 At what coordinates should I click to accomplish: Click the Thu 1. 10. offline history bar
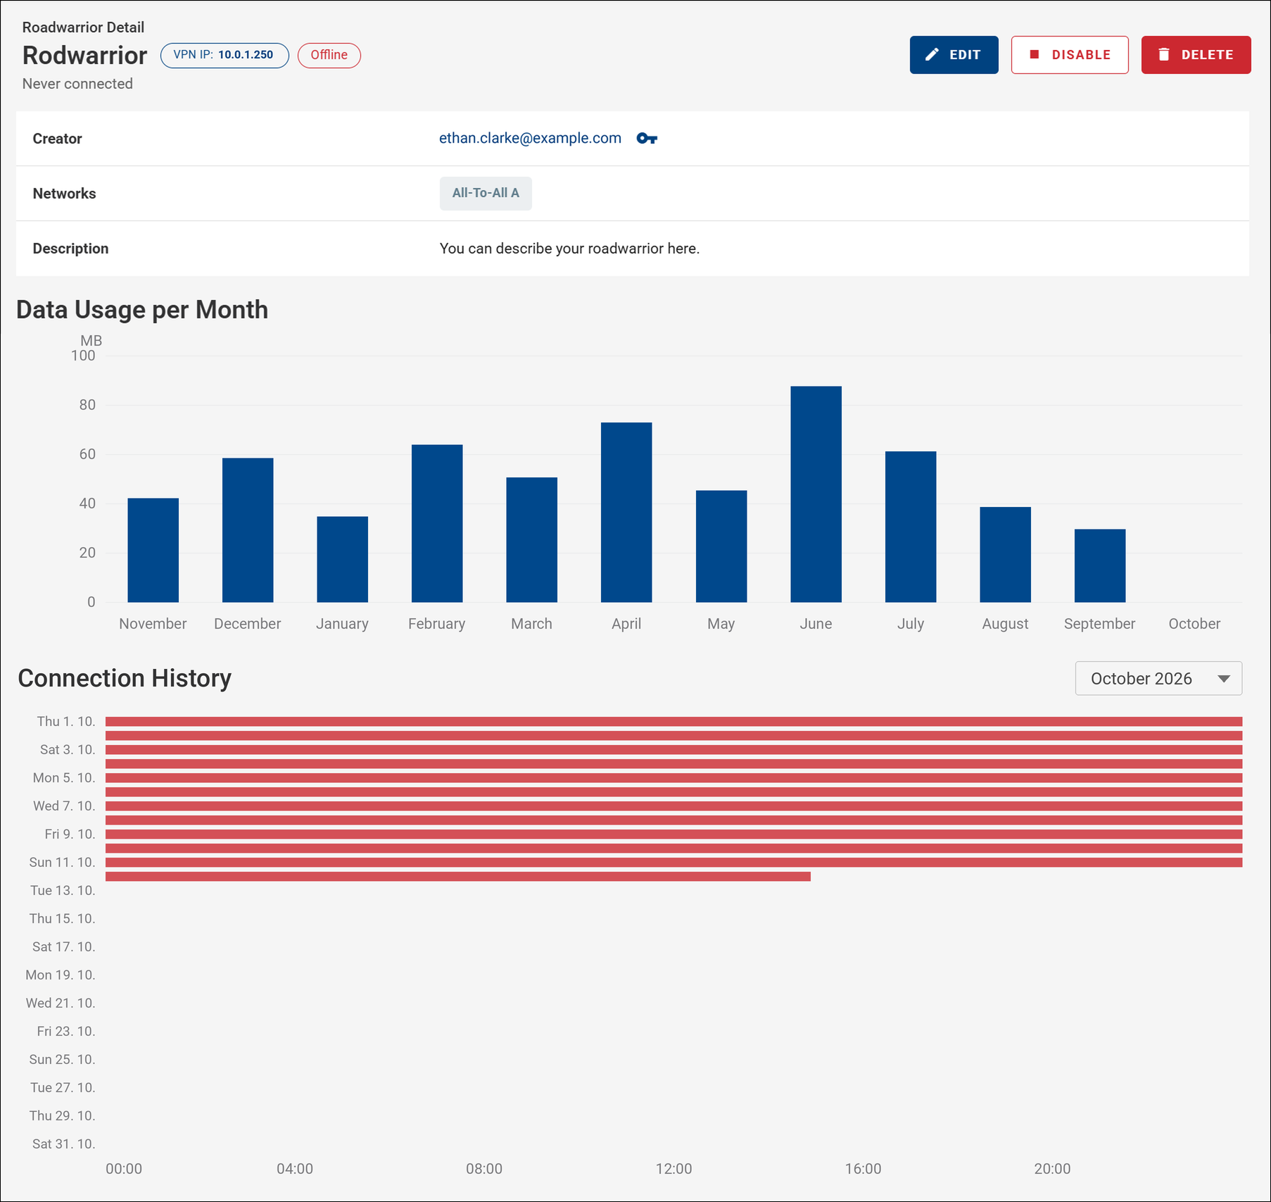674,721
